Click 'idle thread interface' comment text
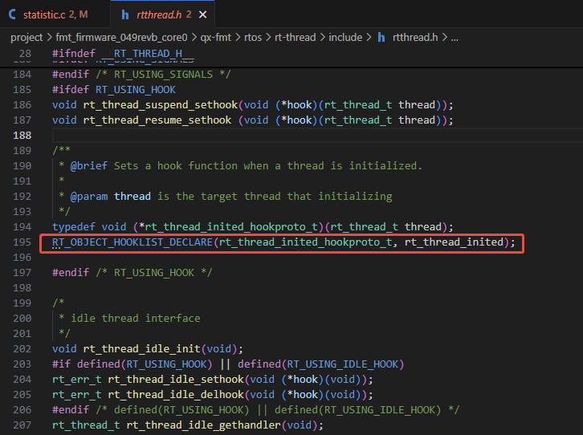This screenshot has width=583, height=435. [136, 319]
